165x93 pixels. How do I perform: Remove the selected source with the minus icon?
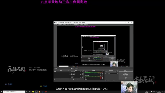click(x=72, y=79)
